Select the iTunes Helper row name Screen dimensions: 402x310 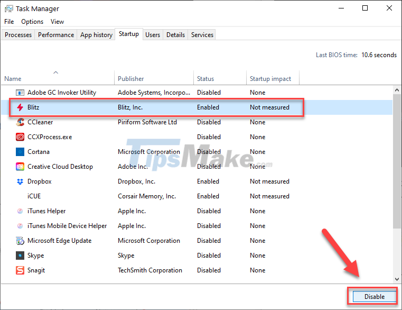tap(46, 211)
